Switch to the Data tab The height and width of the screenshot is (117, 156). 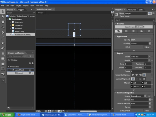(141, 10)
